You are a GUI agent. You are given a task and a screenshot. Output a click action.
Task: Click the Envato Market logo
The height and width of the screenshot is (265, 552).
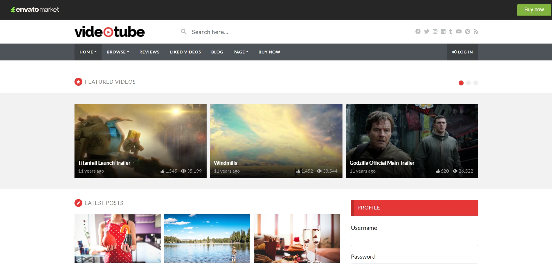tap(35, 10)
